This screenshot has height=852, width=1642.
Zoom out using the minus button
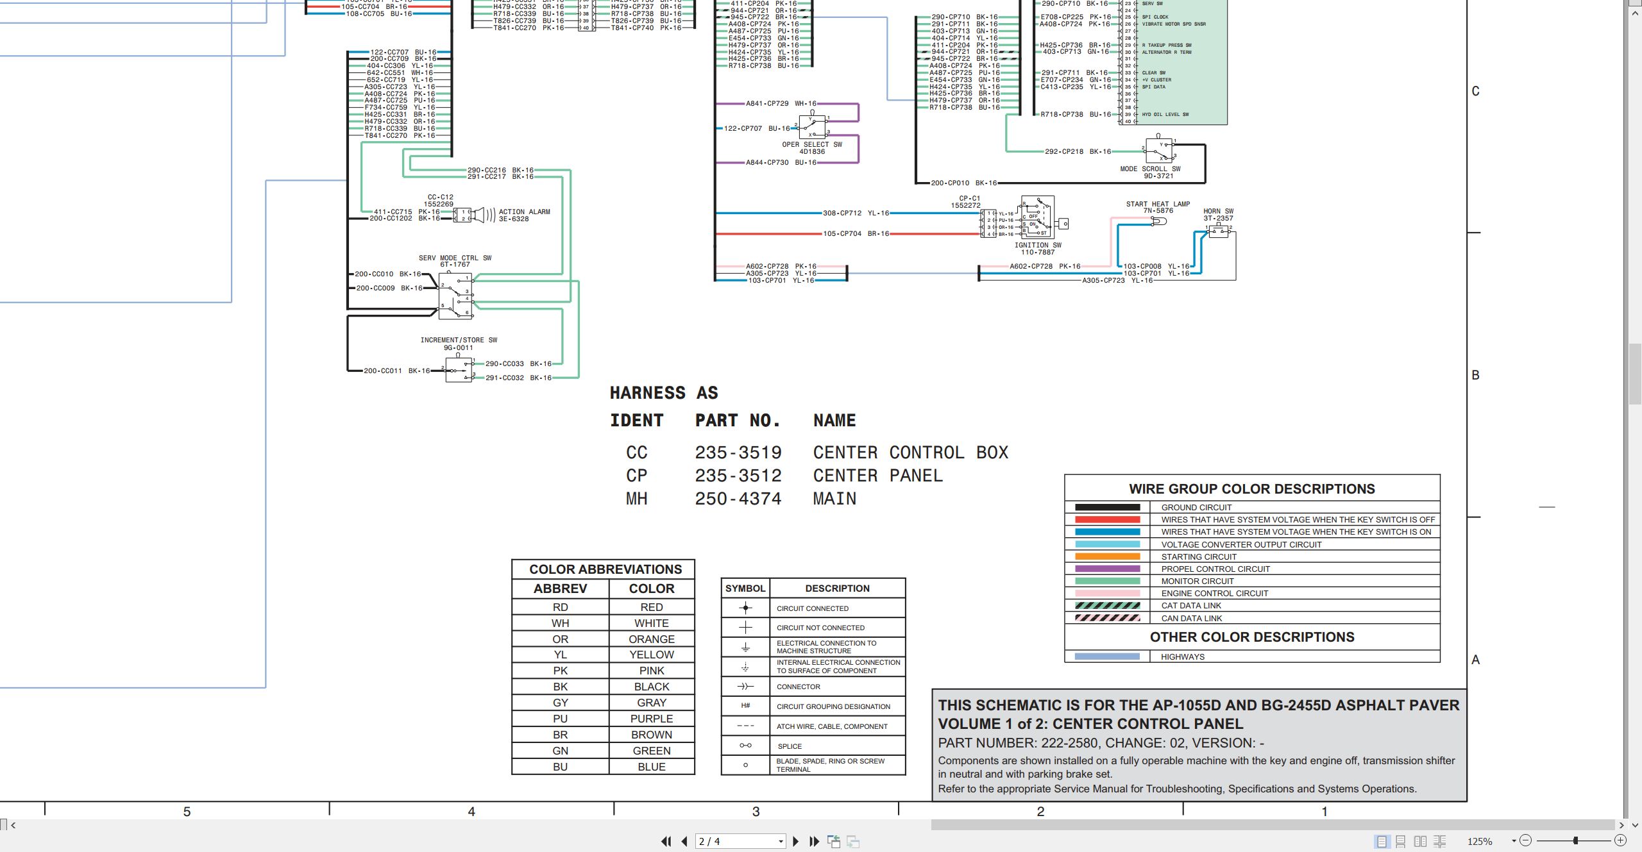click(1526, 840)
